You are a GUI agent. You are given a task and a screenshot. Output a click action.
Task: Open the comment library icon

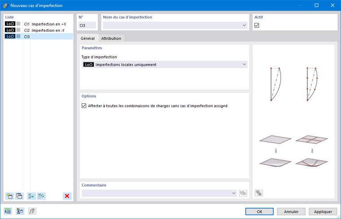tap(243, 193)
